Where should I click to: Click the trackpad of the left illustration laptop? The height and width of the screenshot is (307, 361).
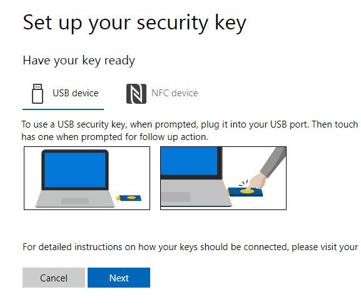[x=75, y=201]
